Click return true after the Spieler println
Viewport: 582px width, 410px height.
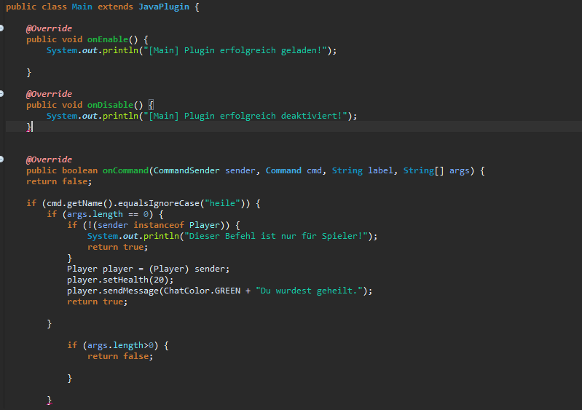point(118,247)
